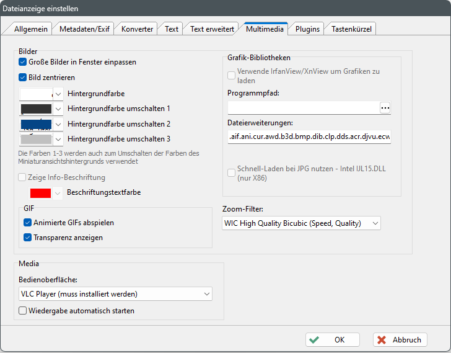The image size is (451, 353).
Task: Pick the dark gray Hintergrundfarbe umschalten 1 swatch
Action: [36, 109]
